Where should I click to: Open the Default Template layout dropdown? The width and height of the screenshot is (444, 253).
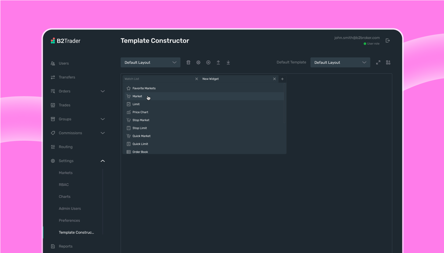coord(340,62)
